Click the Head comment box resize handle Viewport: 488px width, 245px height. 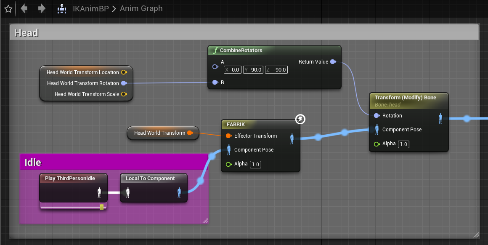pos(476,235)
